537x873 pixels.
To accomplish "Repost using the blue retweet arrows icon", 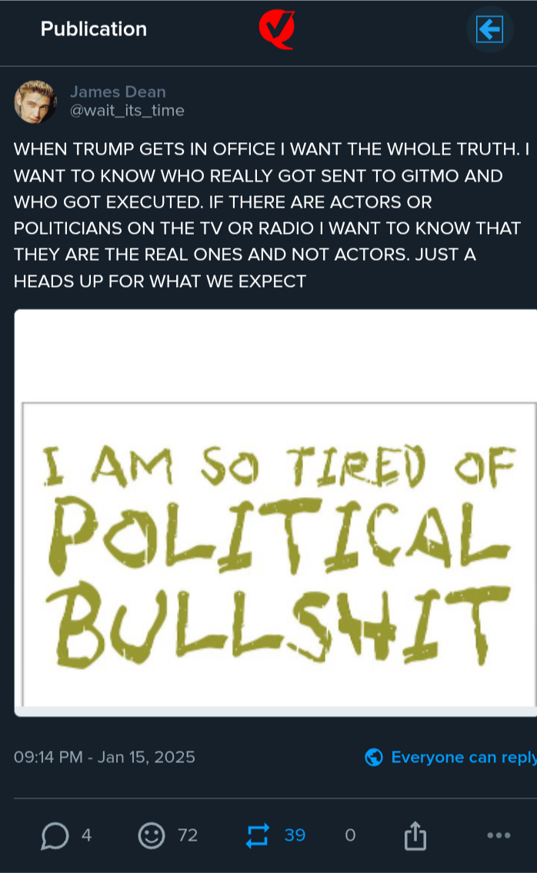I will (x=258, y=835).
